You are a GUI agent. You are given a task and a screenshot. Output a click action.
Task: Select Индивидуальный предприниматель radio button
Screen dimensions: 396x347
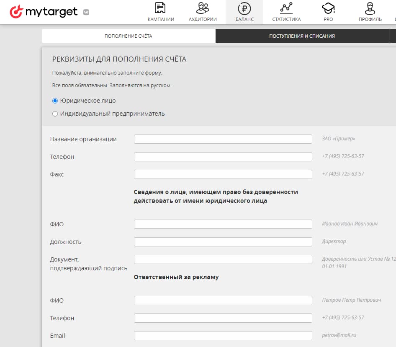pos(55,114)
